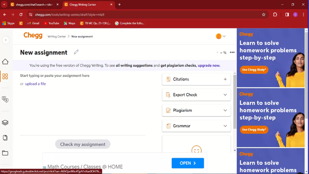Screen dimensions: 309x174
Task: Click the Expert Check document icon
Action: [168, 95]
